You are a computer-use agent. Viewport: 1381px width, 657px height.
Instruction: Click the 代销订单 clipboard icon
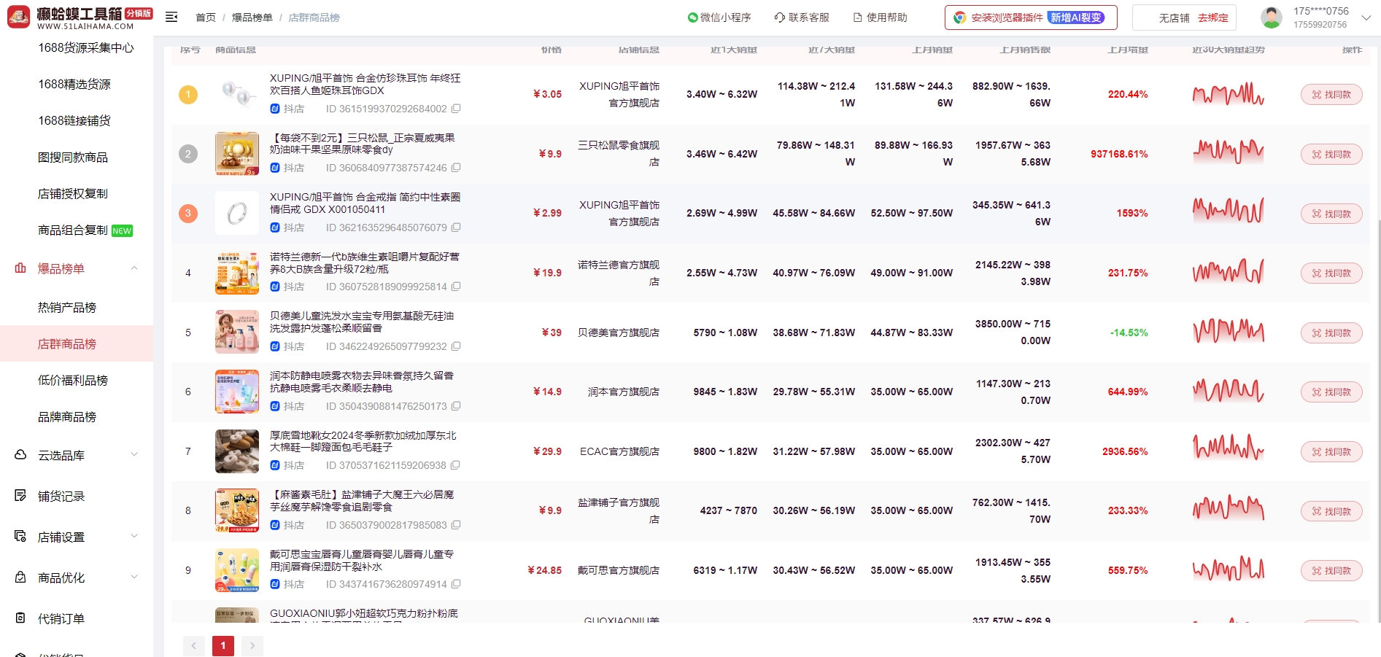click(x=20, y=618)
